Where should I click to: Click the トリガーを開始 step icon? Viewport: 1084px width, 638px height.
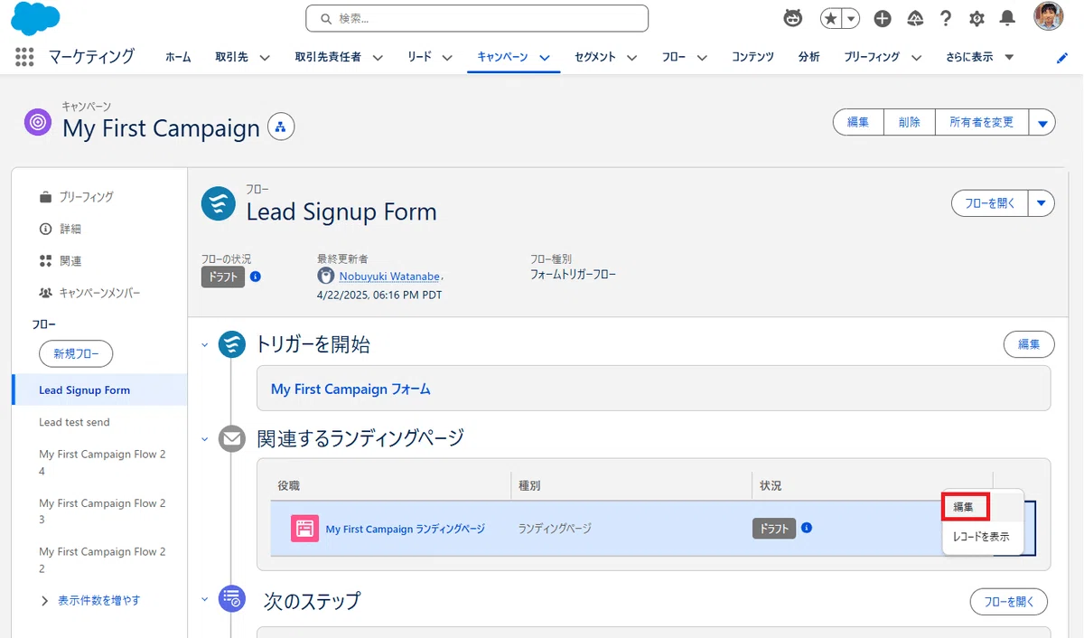coord(232,344)
